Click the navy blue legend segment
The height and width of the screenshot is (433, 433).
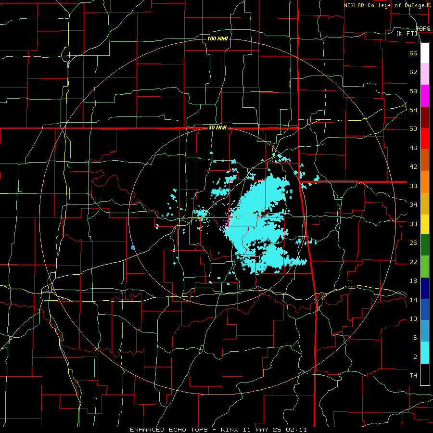[x=425, y=288]
